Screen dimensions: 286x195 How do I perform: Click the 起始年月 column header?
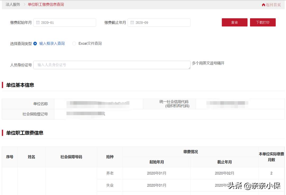156,162
